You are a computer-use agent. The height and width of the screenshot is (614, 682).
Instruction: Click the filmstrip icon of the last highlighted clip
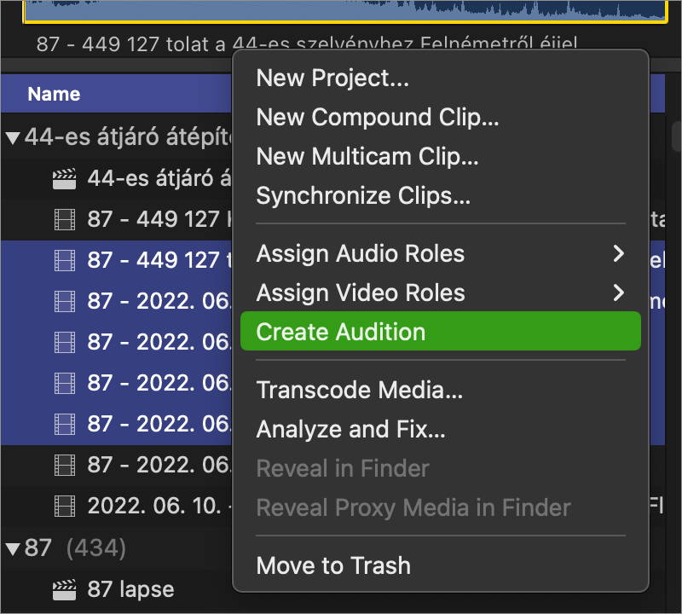coord(65,425)
